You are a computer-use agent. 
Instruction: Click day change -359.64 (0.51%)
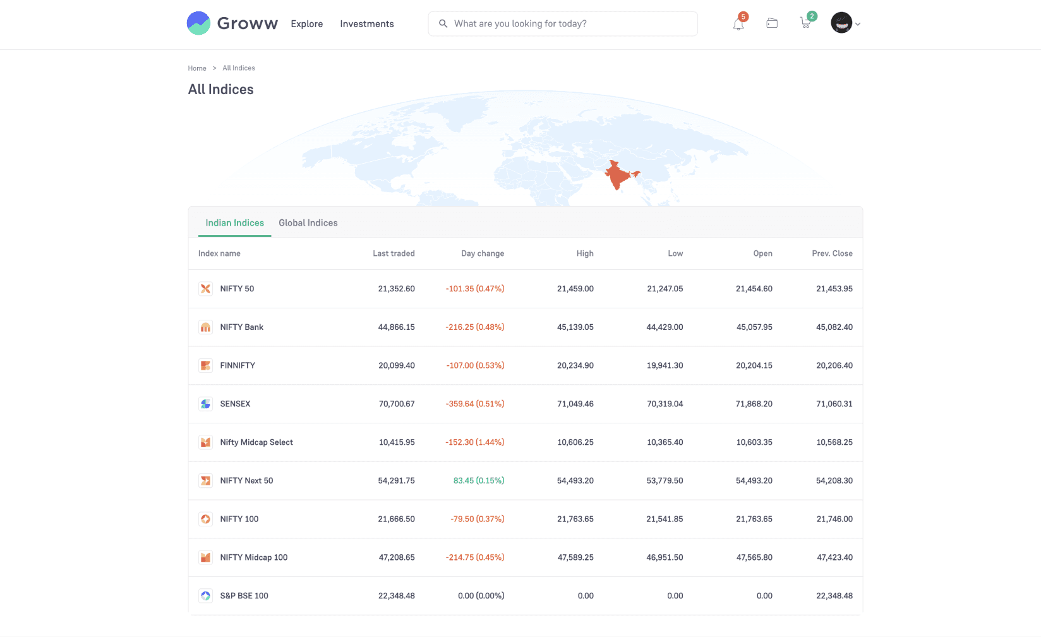point(475,404)
